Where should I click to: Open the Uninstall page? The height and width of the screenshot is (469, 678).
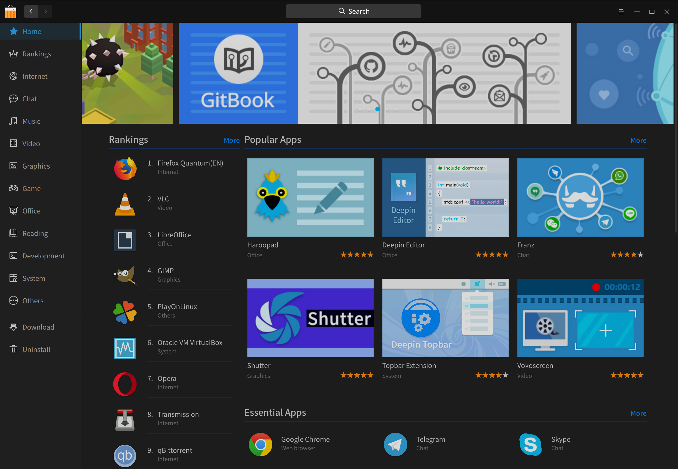coord(40,350)
